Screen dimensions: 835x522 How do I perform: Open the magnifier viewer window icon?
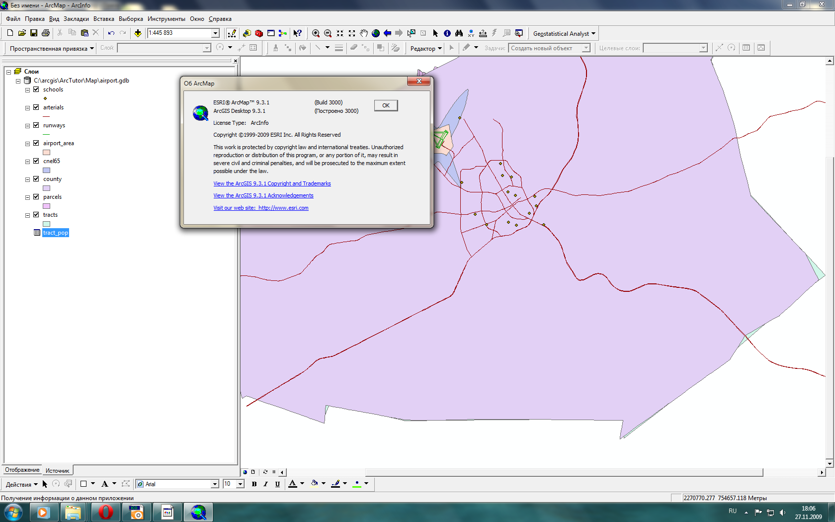point(519,33)
